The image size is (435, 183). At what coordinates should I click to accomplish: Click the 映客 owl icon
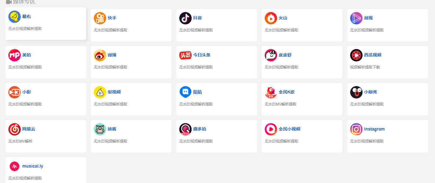click(x=100, y=129)
